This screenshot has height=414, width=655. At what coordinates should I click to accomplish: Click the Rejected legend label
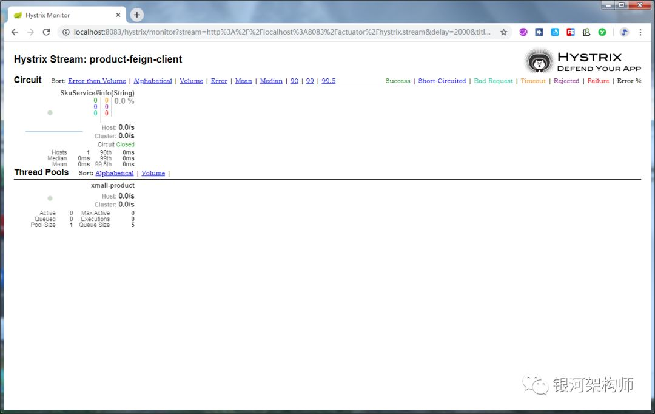566,81
